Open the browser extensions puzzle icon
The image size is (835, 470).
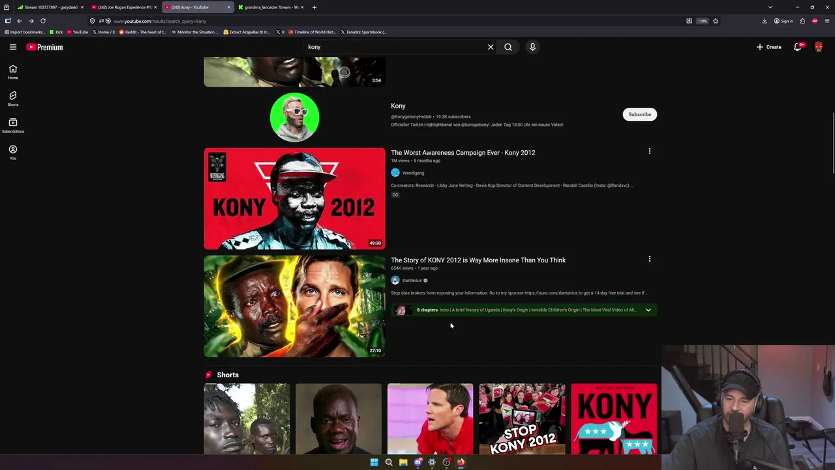click(x=802, y=21)
